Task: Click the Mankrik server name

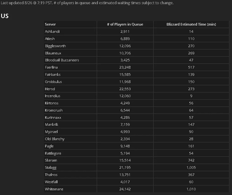Action: [x=51, y=125]
